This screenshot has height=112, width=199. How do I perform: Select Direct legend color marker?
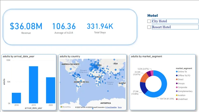point(177,79)
